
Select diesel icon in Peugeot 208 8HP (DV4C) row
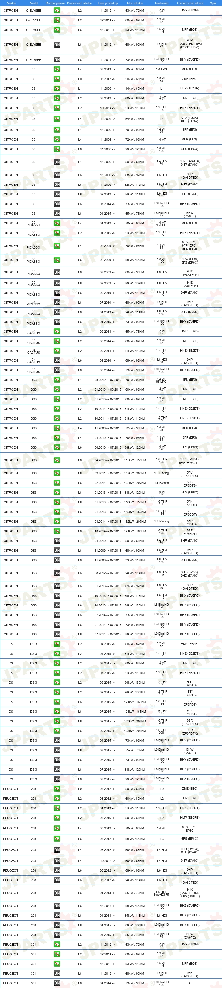pyautogui.click(x=57, y=850)
